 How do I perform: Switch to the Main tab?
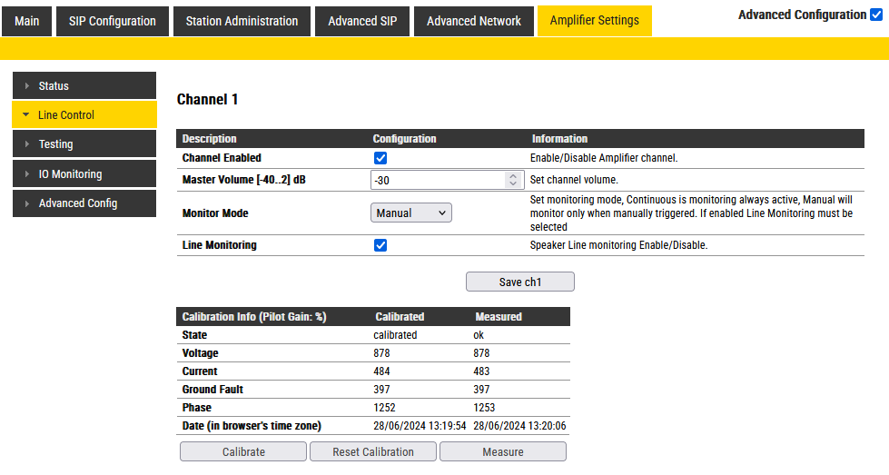coord(27,21)
